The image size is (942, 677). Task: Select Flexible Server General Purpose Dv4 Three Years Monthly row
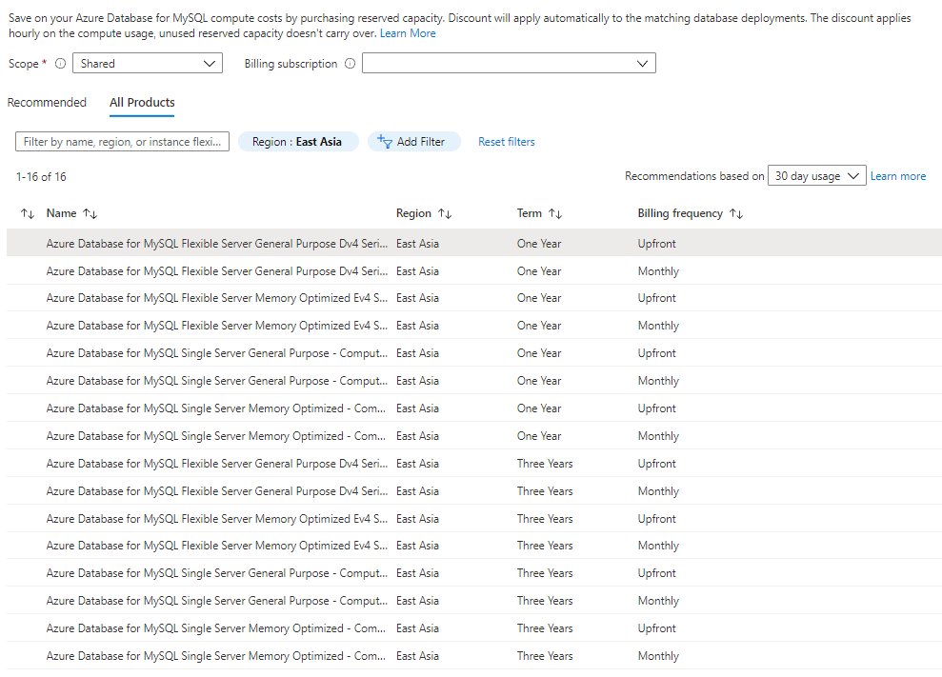(x=474, y=490)
